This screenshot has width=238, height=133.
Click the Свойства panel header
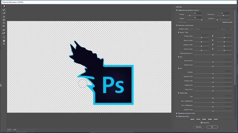[179, 7]
